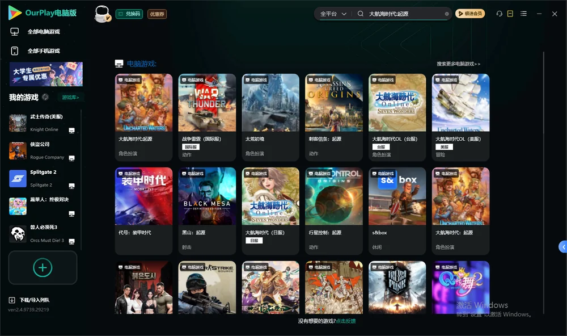Image resolution: width=567 pixels, height=336 pixels.
Task: Select 蔬菜人：终极对决 in My Games
Action: 44,207
